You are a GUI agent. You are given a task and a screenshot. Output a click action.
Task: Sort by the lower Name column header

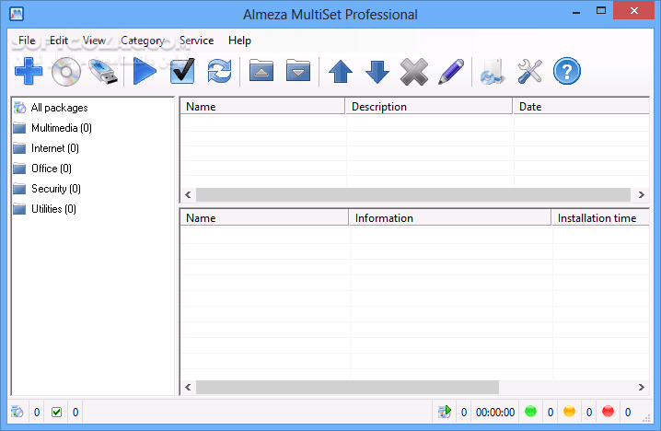pyautogui.click(x=264, y=218)
